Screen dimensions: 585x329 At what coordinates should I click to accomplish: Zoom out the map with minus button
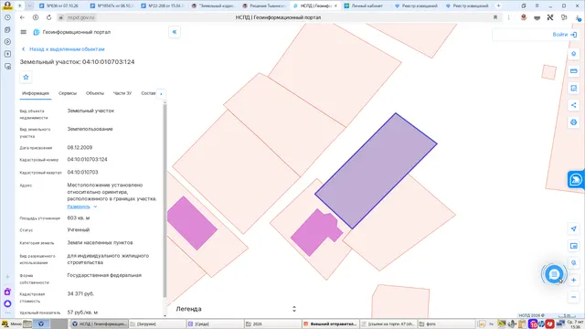click(574, 297)
